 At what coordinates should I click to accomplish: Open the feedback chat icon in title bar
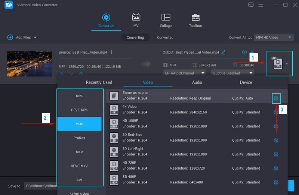[251, 5]
